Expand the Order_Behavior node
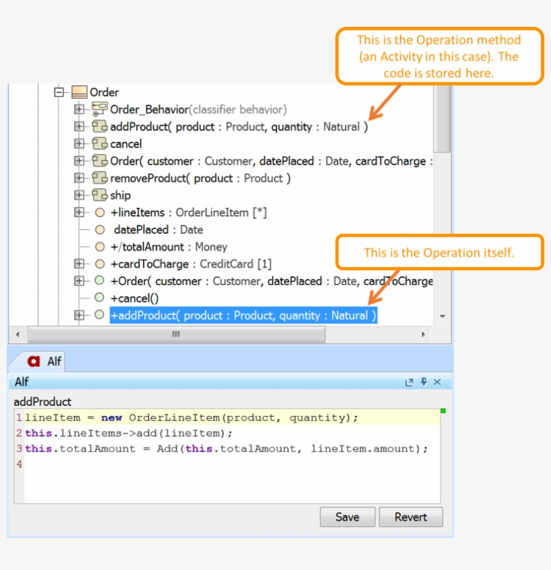 click(79, 108)
